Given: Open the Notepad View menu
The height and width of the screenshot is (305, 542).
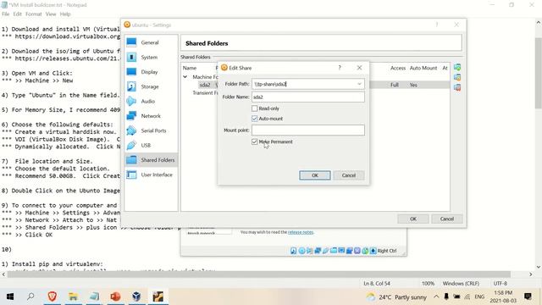Looking at the screenshot, I should [x=51, y=14].
